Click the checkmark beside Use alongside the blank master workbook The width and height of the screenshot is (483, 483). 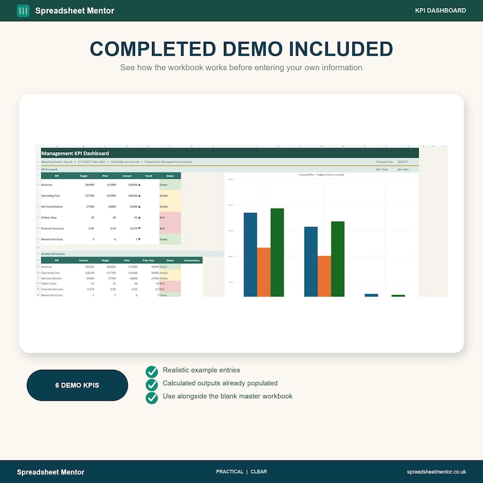coord(151,398)
